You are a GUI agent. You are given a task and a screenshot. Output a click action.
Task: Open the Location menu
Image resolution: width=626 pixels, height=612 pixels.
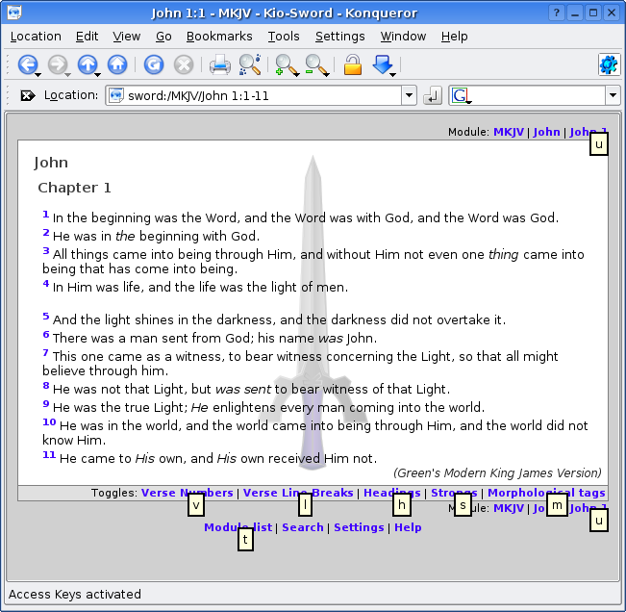(36, 37)
